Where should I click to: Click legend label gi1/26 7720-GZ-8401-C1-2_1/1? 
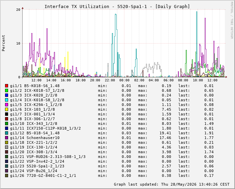[x=43, y=175]
